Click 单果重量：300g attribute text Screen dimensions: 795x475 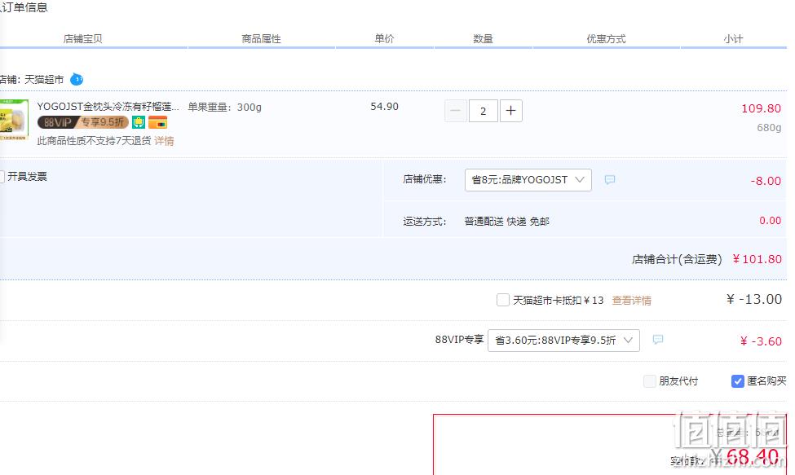(224, 107)
